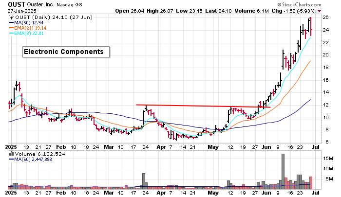Click the 5M volume axis label
341x197 pixels.
pos(329,179)
